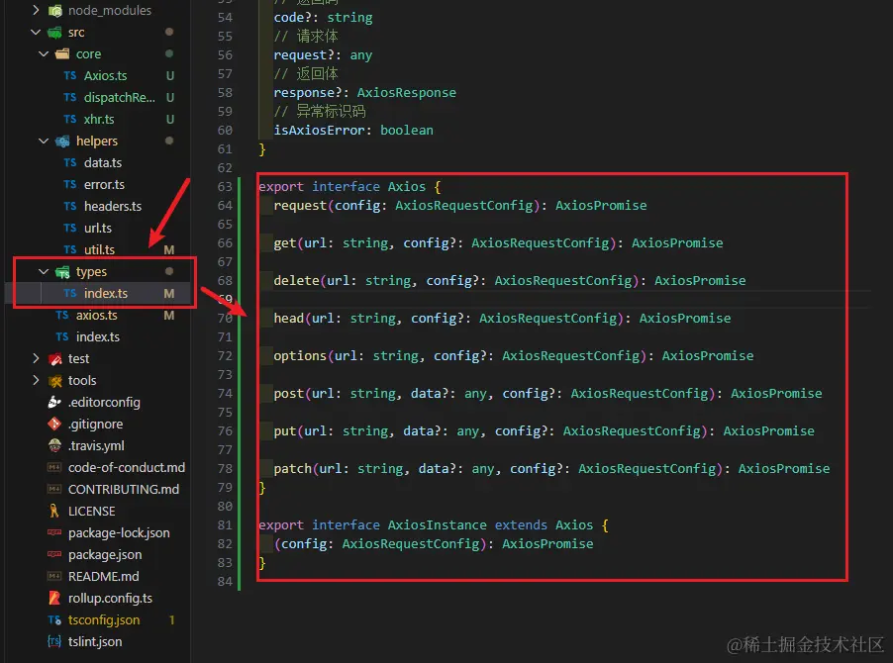This screenshot has height=663, width=893.
Task: Click the tsconfig.json file icon
Action: pyautogui.click(x=54, y=619)
